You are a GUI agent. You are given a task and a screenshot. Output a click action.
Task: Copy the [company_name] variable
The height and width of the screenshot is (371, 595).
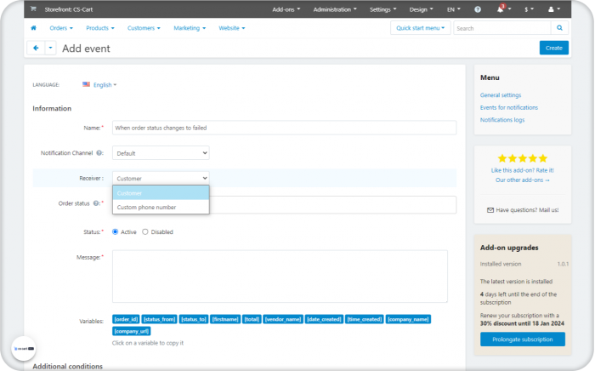pos(408,319)
